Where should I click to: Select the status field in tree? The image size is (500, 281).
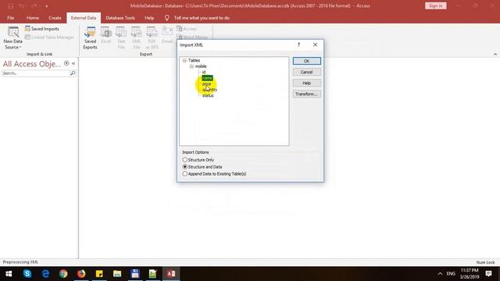point(208,95)
